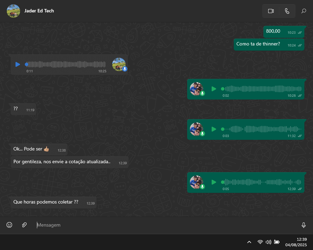Play the sent 0:05 voice message
The image size is (313, 250).
pyautogui.click(x=214, y=182)
